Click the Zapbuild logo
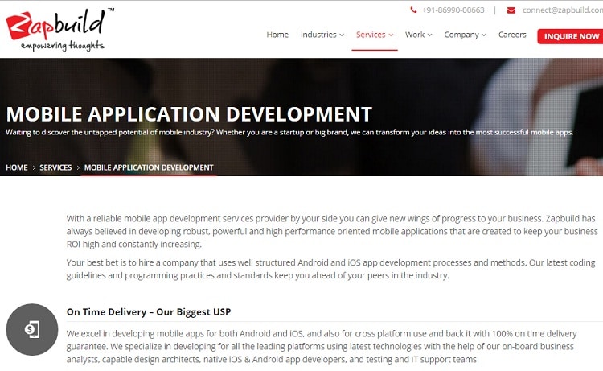Viewport: 603px width, 371px height. (x=59, y=29)
